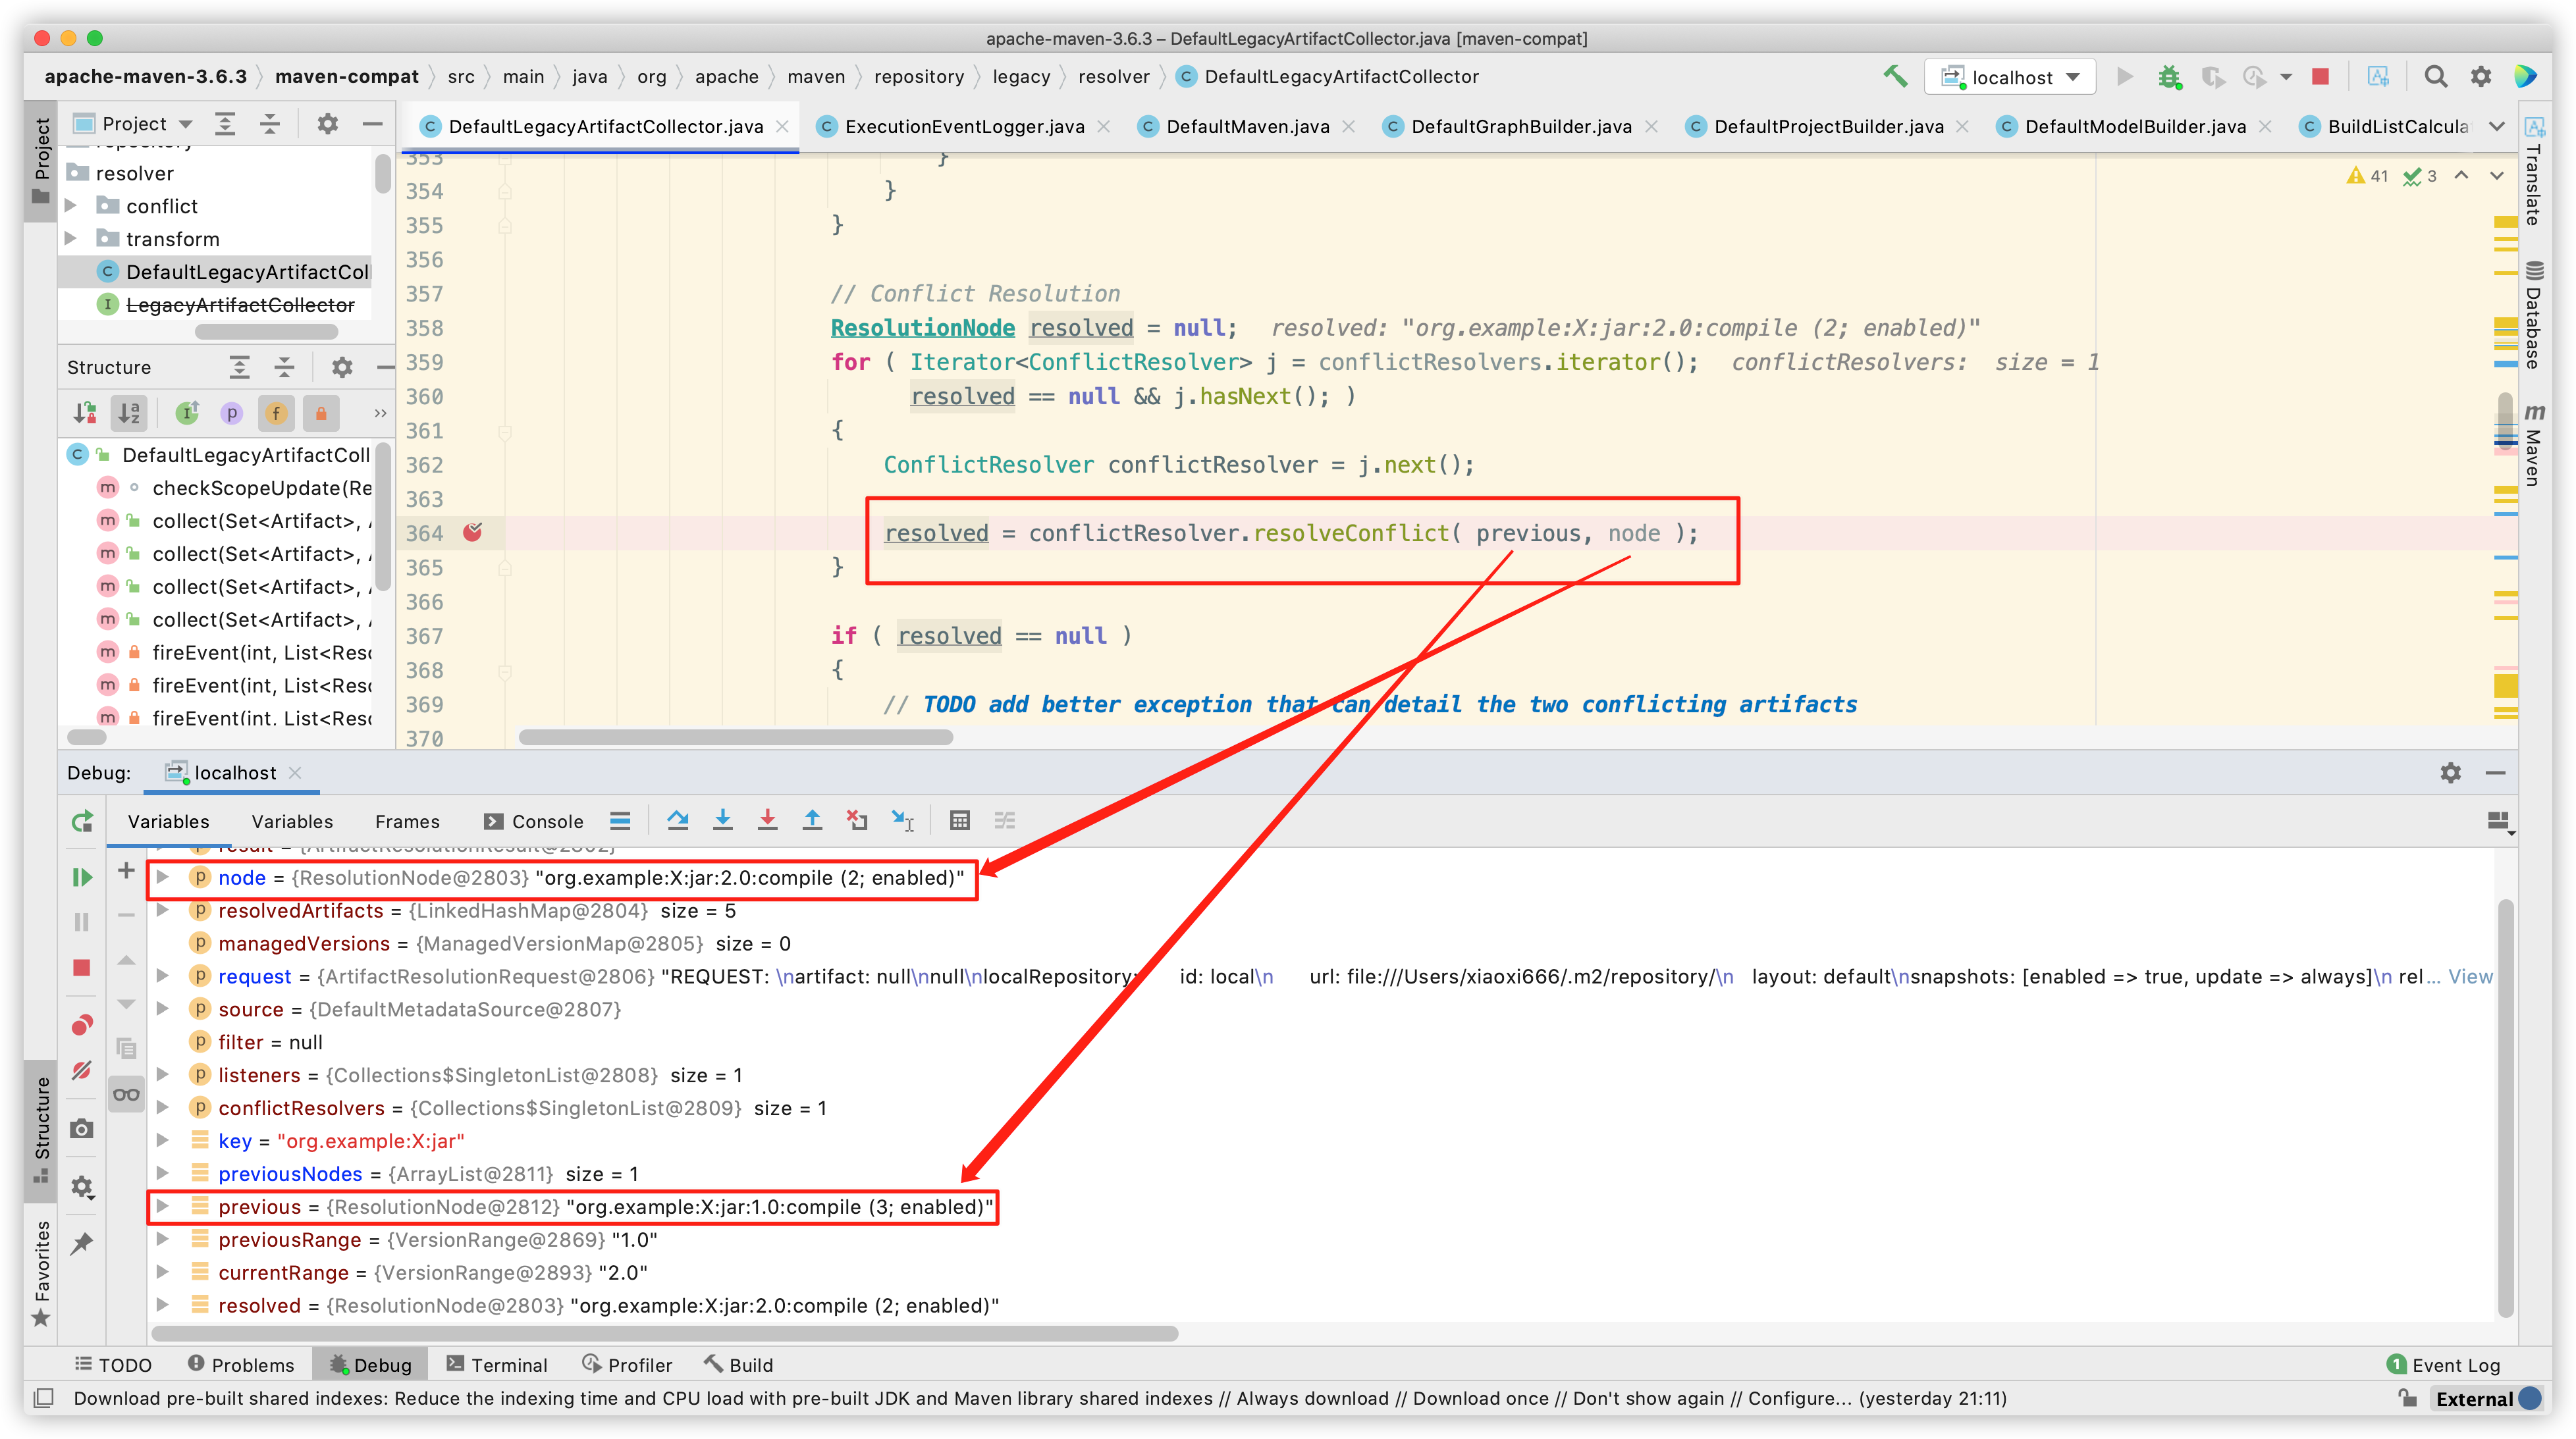
Task: Click Force Step Into red arrow icon
Action: (768, 820)
